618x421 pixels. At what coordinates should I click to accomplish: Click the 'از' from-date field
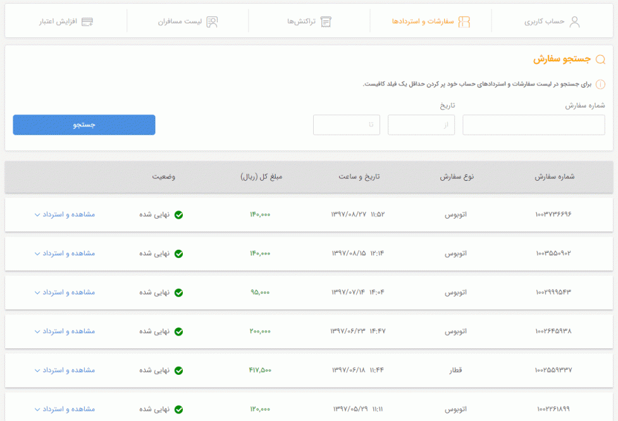(x=421, y=125)
